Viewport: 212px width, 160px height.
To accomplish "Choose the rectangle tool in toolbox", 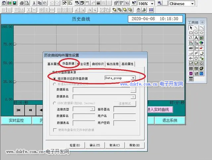I will point(191,33).
